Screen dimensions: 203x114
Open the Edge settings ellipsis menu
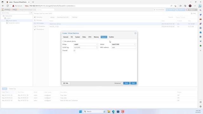195,6
